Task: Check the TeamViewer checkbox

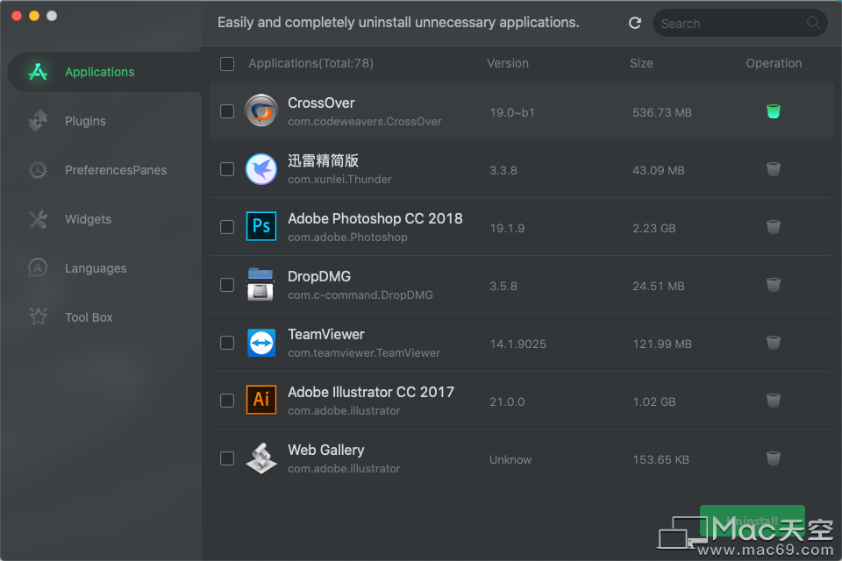Action: pyautogui.click(x=227, y=343)
